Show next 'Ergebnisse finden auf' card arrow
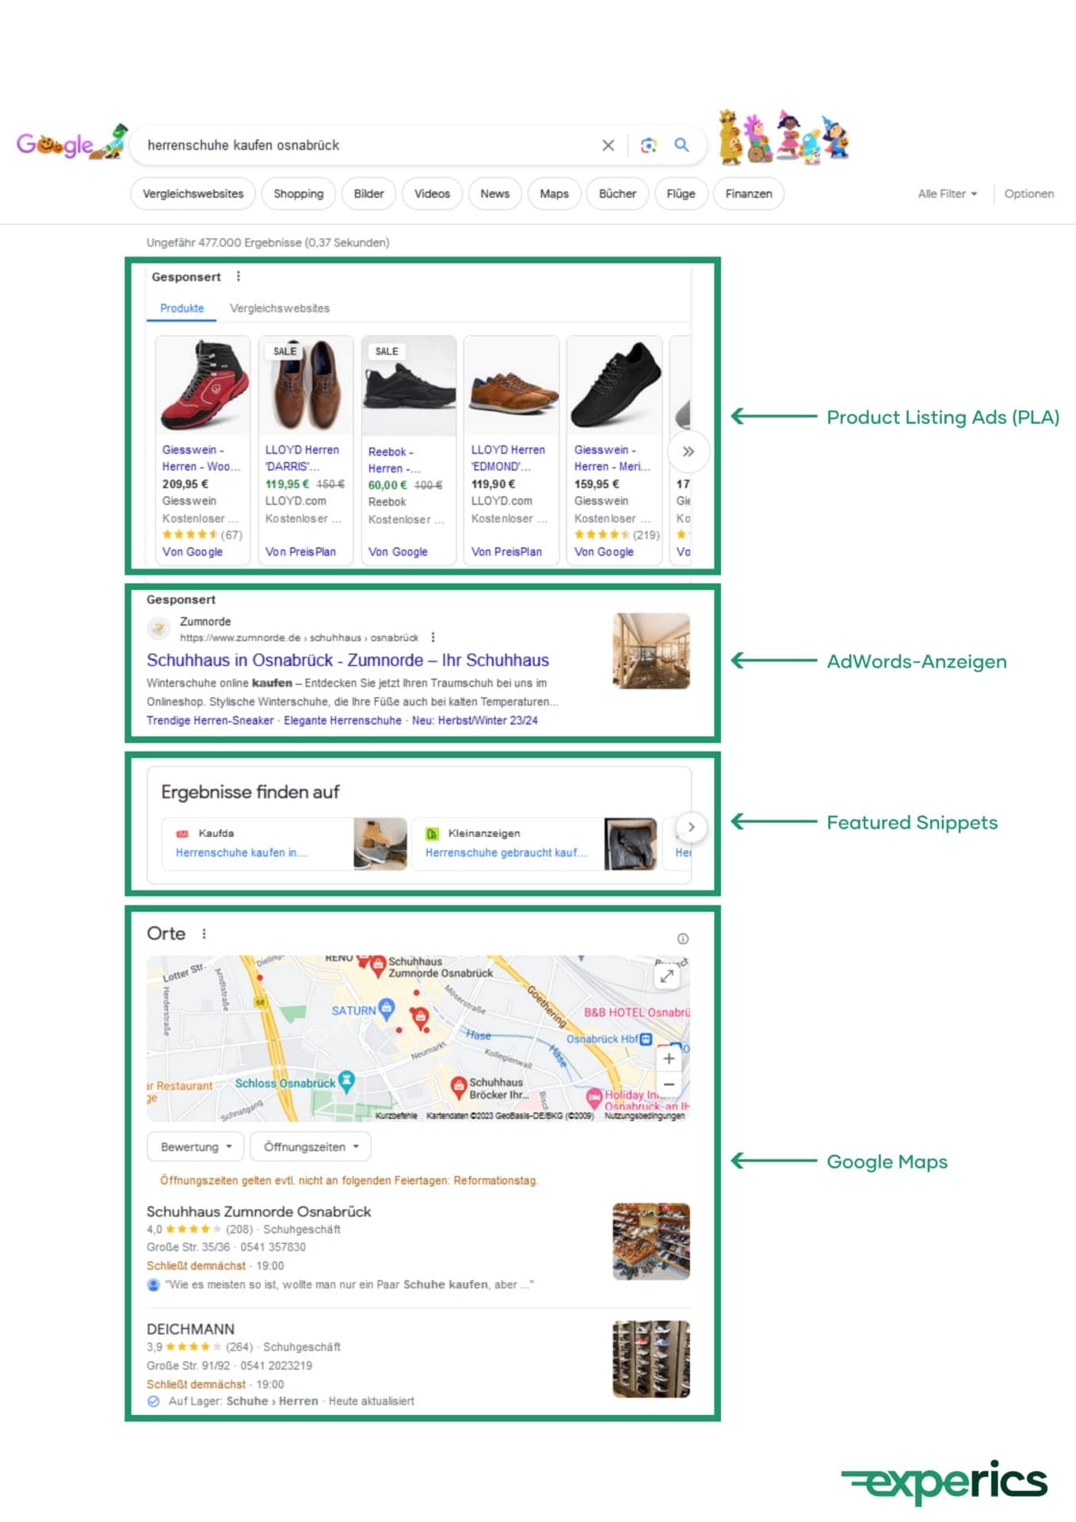The image size is (1076, 1522). 691,827
